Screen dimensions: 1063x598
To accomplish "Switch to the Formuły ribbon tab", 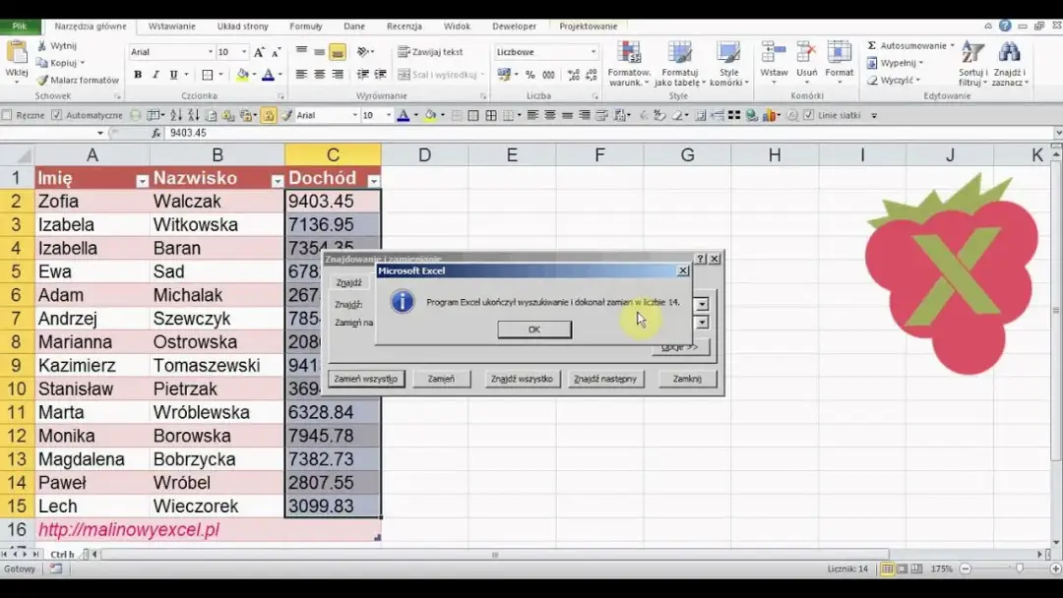I will coord(306,27).
